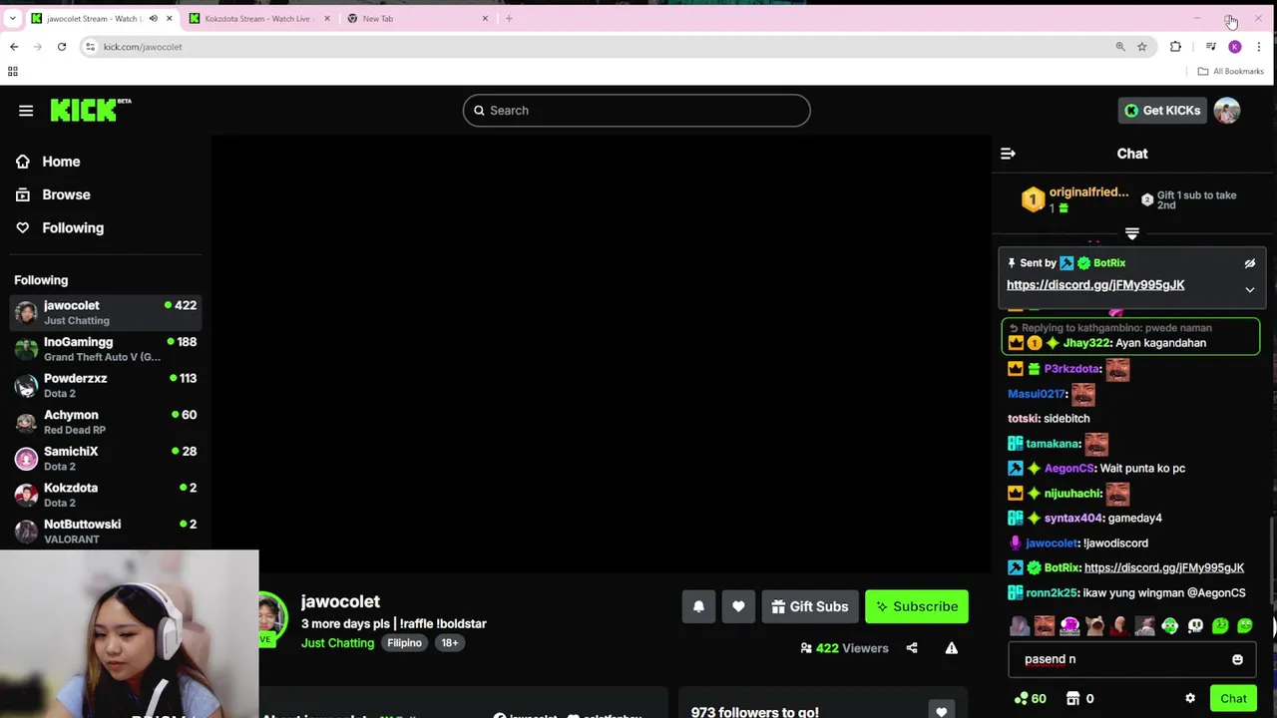Image resolution: width=1277 pixels, height=718 pixels.
Task: Open InoGamingg followed channel
Action: pyautogui.click(x=106, y=349)
